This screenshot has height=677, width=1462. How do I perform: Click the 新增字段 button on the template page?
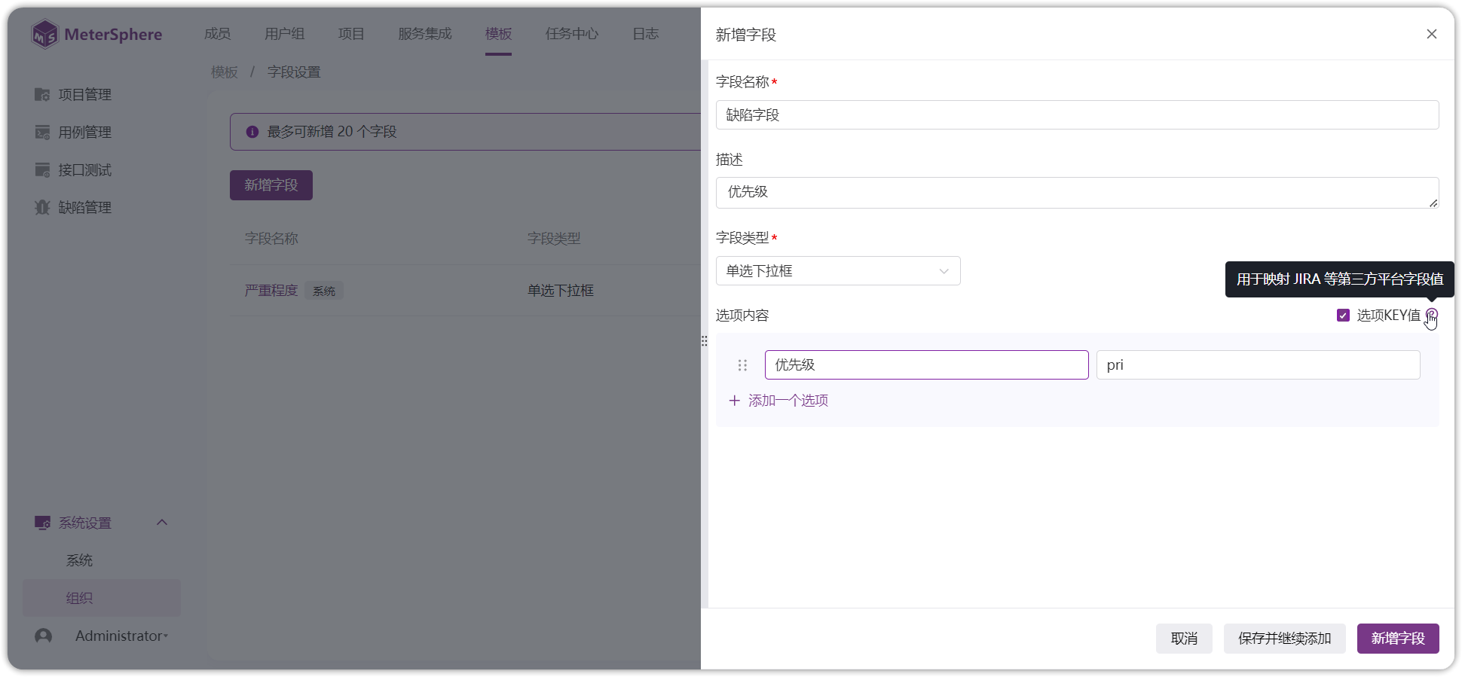(x=271, y=185)
